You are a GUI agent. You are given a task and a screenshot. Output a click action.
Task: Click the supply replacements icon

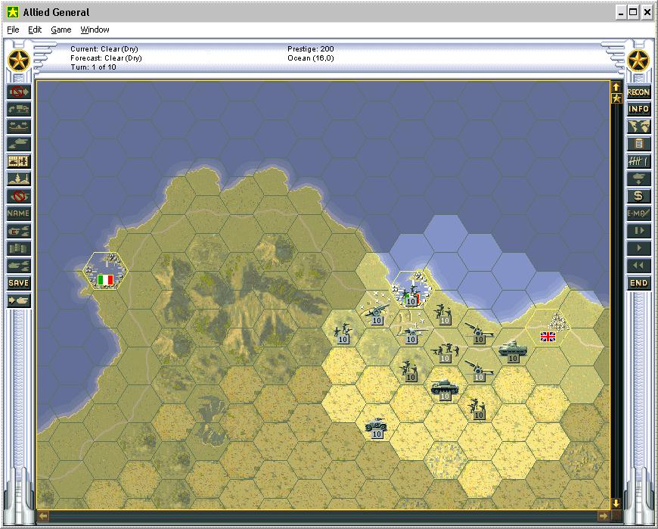19,248
